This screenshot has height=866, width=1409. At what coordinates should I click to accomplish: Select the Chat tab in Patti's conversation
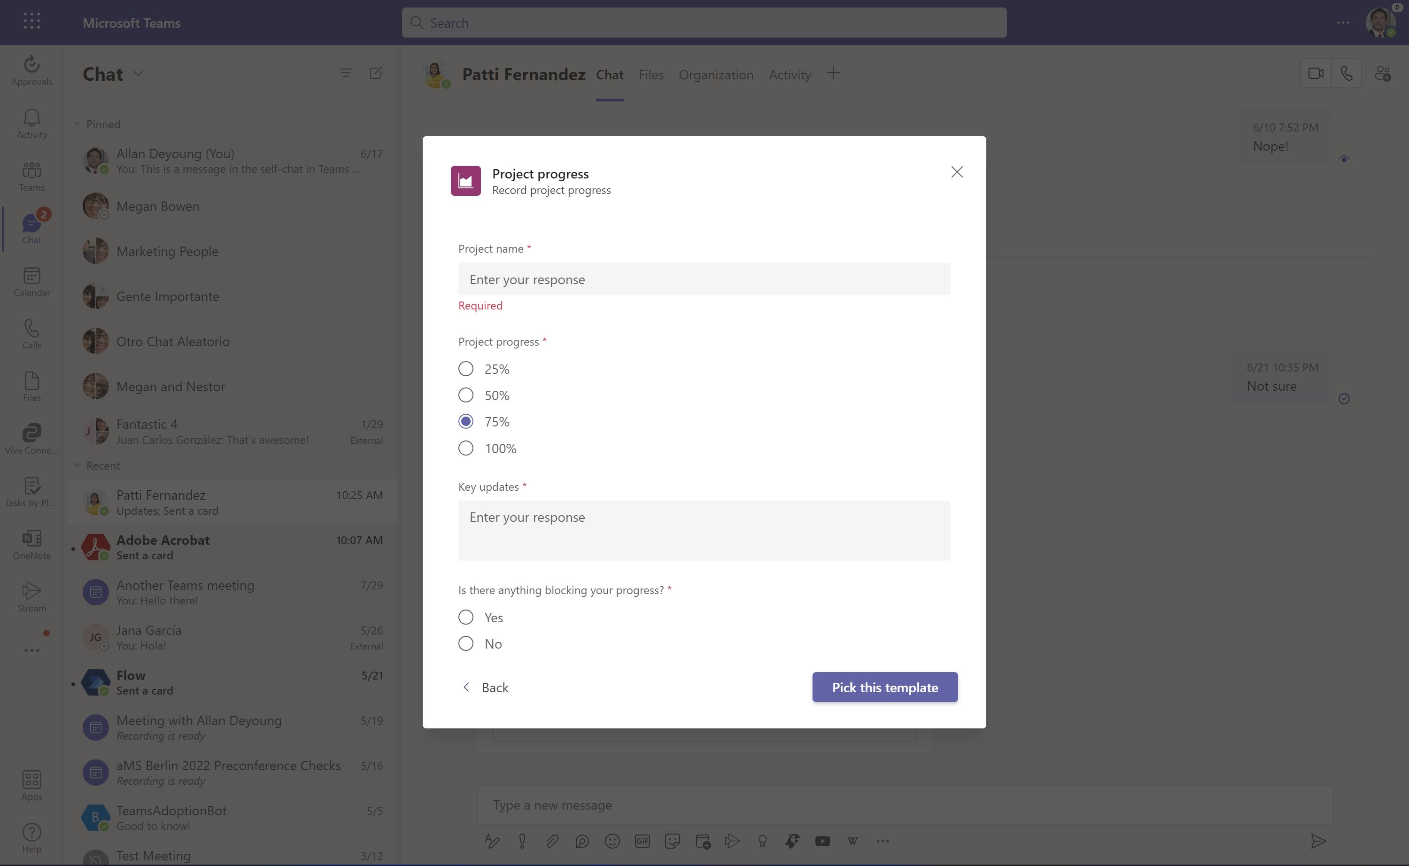coord(610,75)
